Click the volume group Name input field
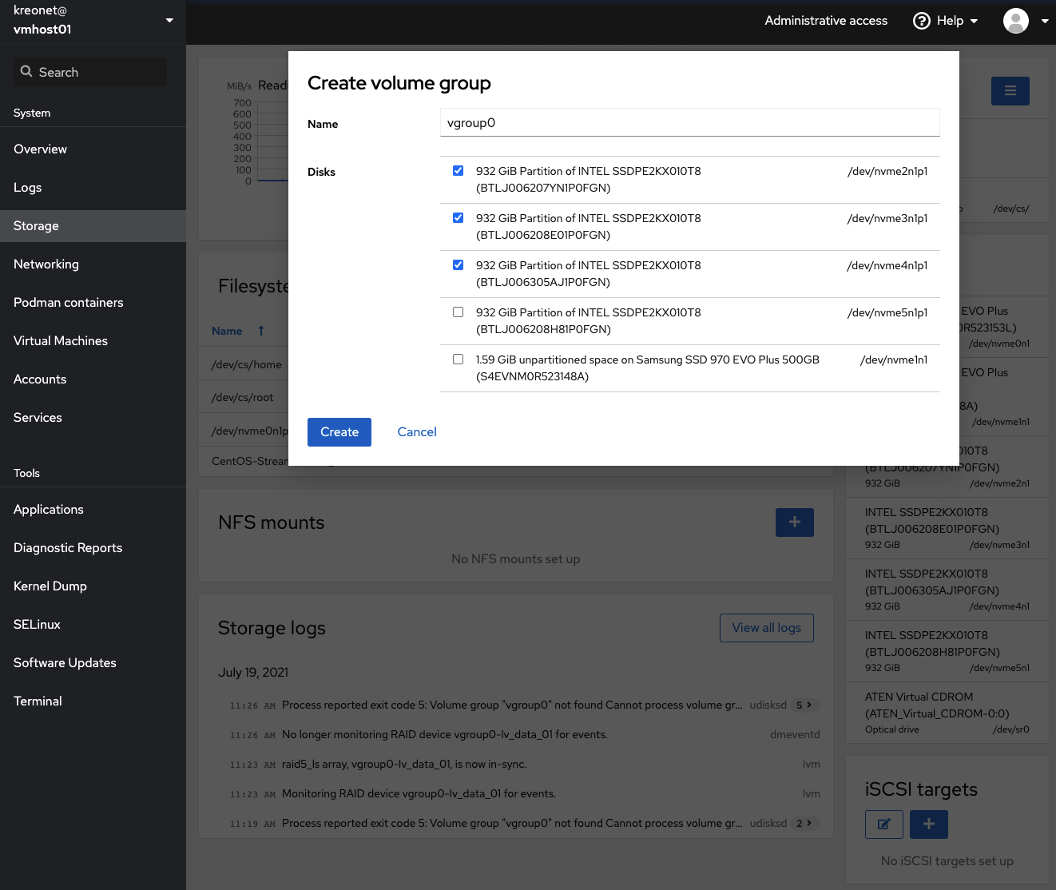The width and height of the screenshot is (1056, 890). 689,123
